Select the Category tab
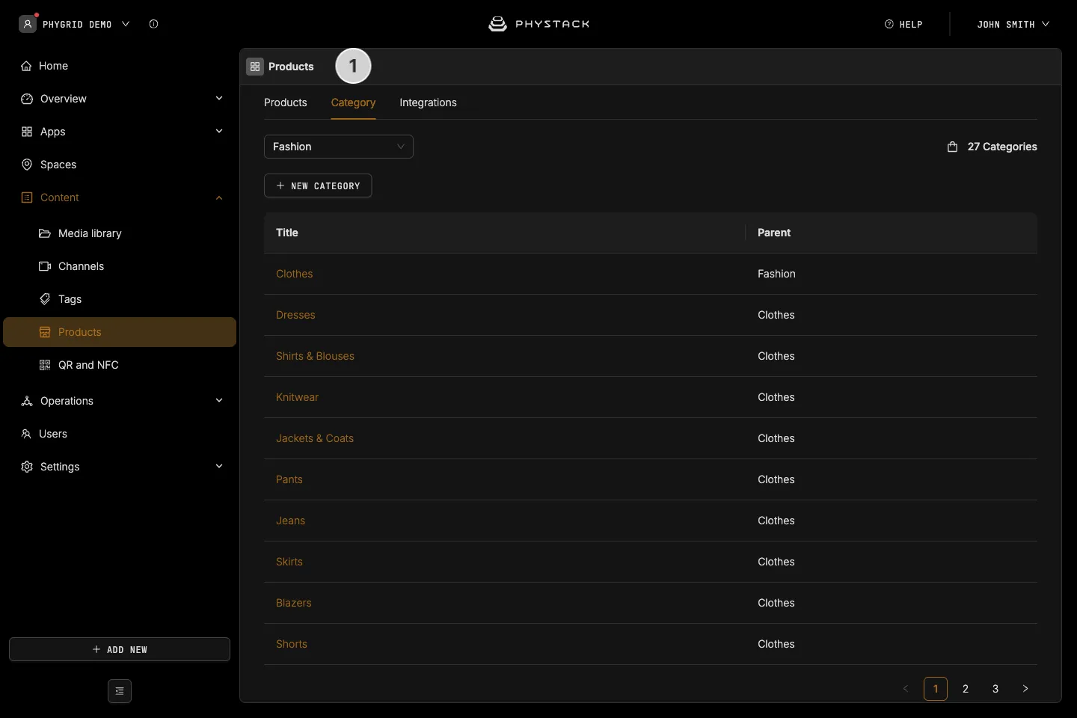This screenshot has height=718, width=1077. 353,102
